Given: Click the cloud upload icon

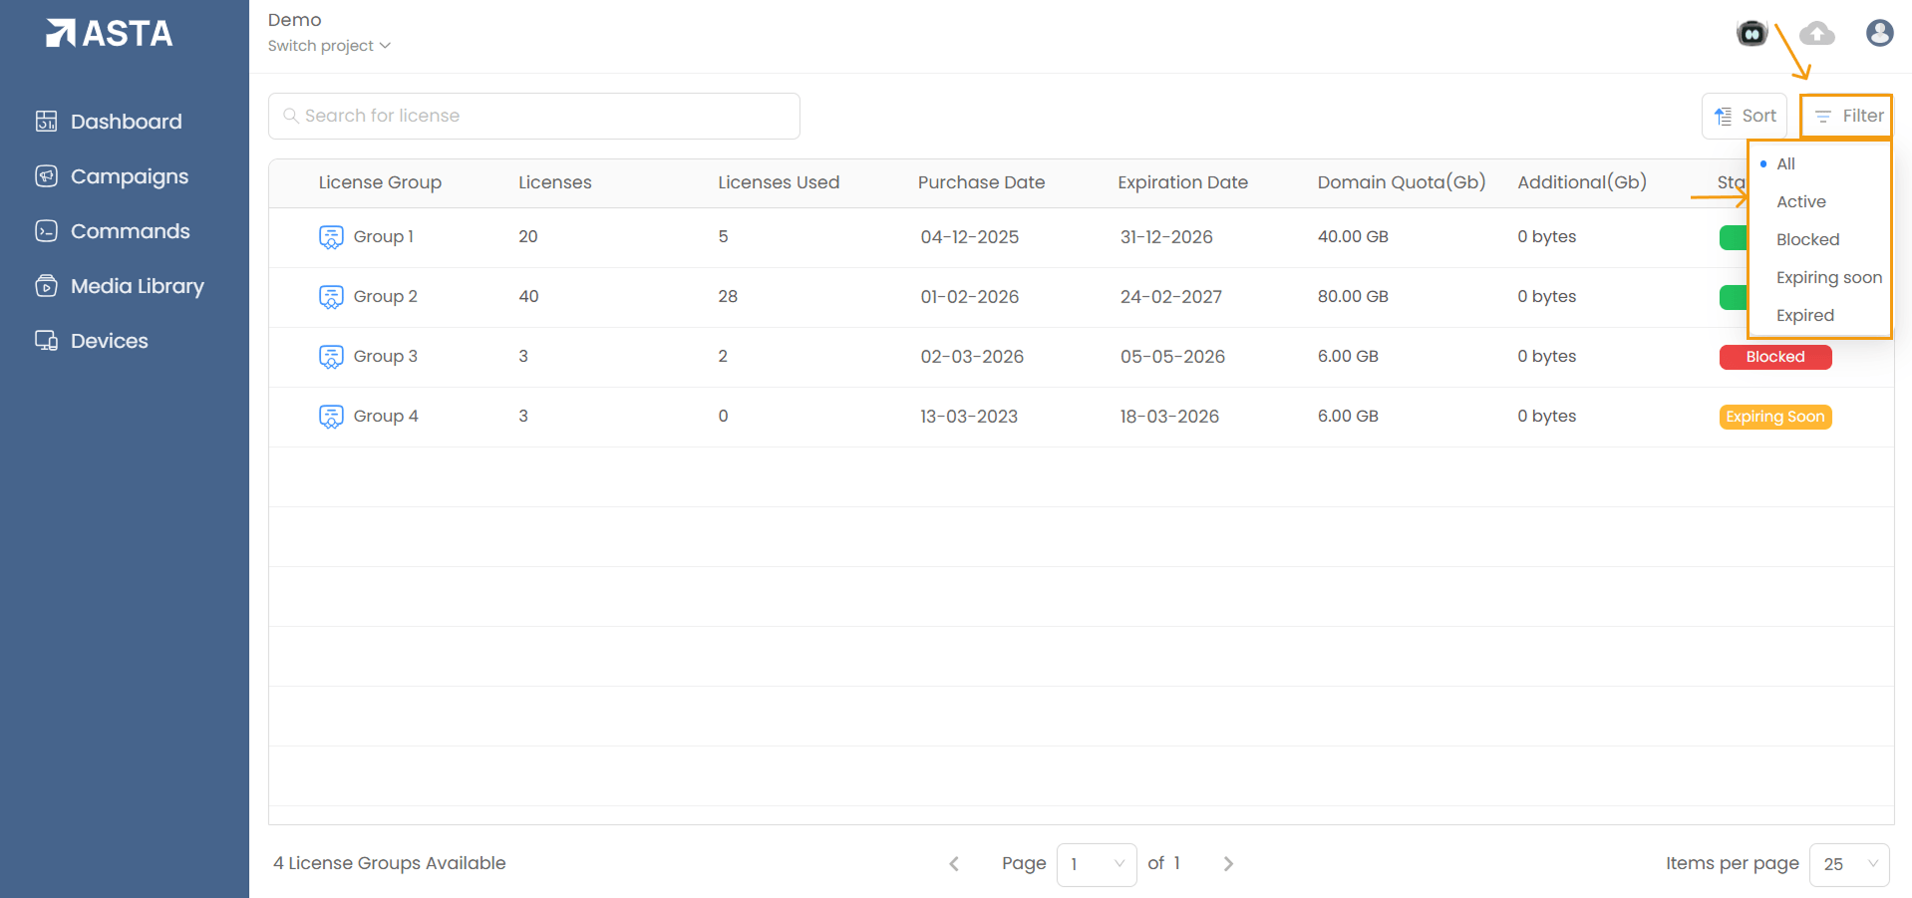Looking at the screenshot, I should [1816, 34].
